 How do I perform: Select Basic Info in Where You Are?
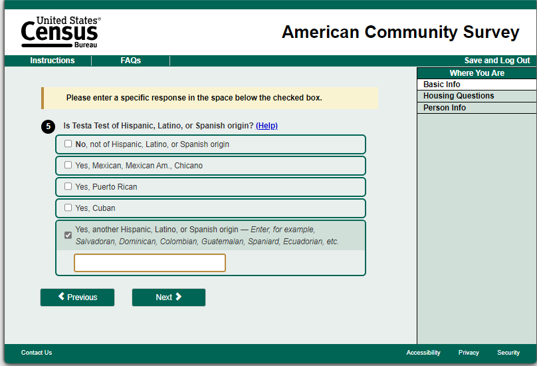tap(442, 85)
